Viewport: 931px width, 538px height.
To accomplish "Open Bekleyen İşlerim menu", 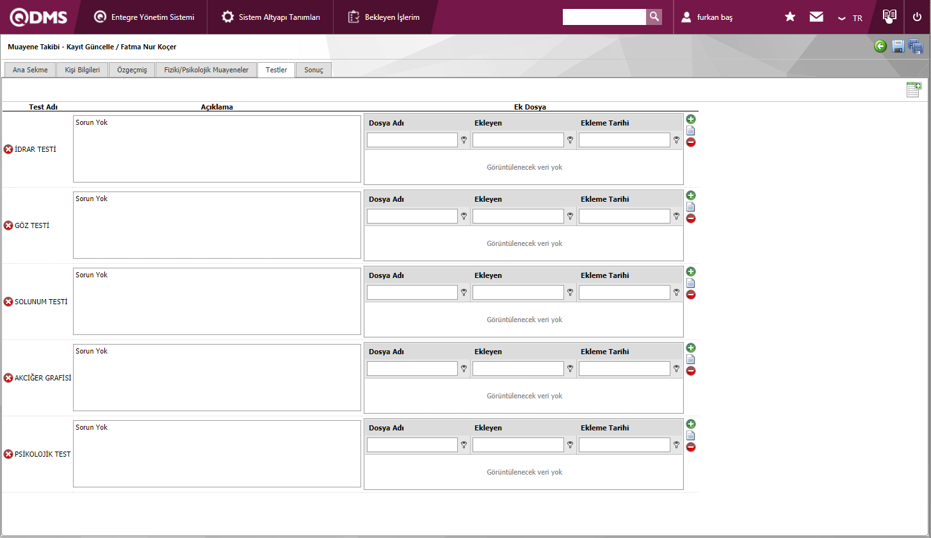I will [384, 17].
